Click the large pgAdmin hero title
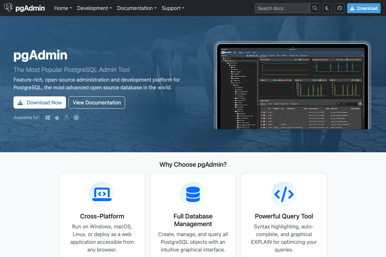This screenshot has width=386, height=257. point(40,55)
